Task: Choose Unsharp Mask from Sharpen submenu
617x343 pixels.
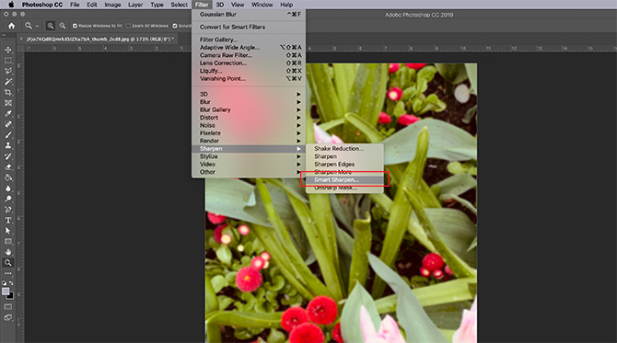Action: point(344,188)
